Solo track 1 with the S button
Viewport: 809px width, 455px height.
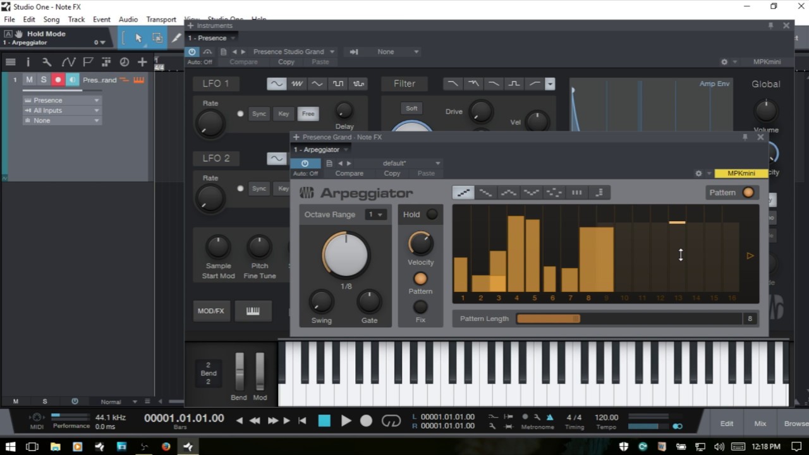click(44, 80)
